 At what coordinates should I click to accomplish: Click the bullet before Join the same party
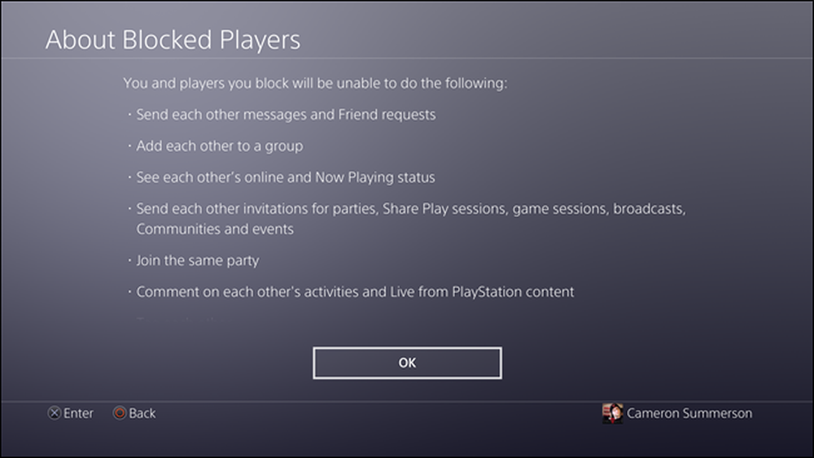coord(129,260)
